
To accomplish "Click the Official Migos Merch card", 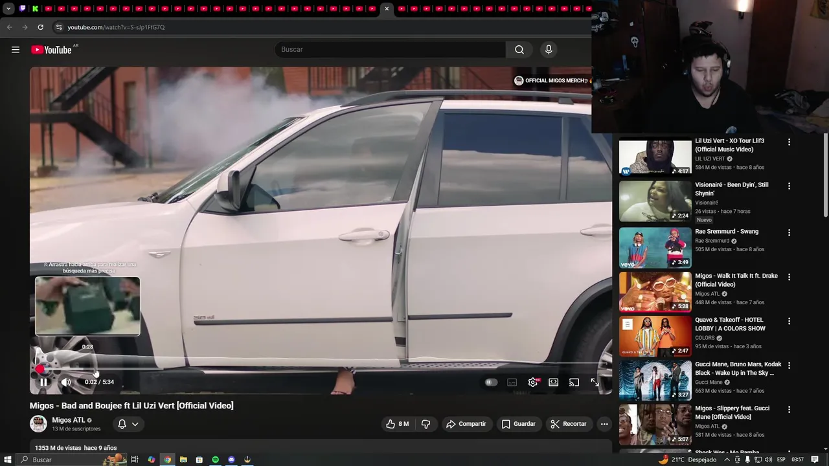I will click(x=551, y=80).
